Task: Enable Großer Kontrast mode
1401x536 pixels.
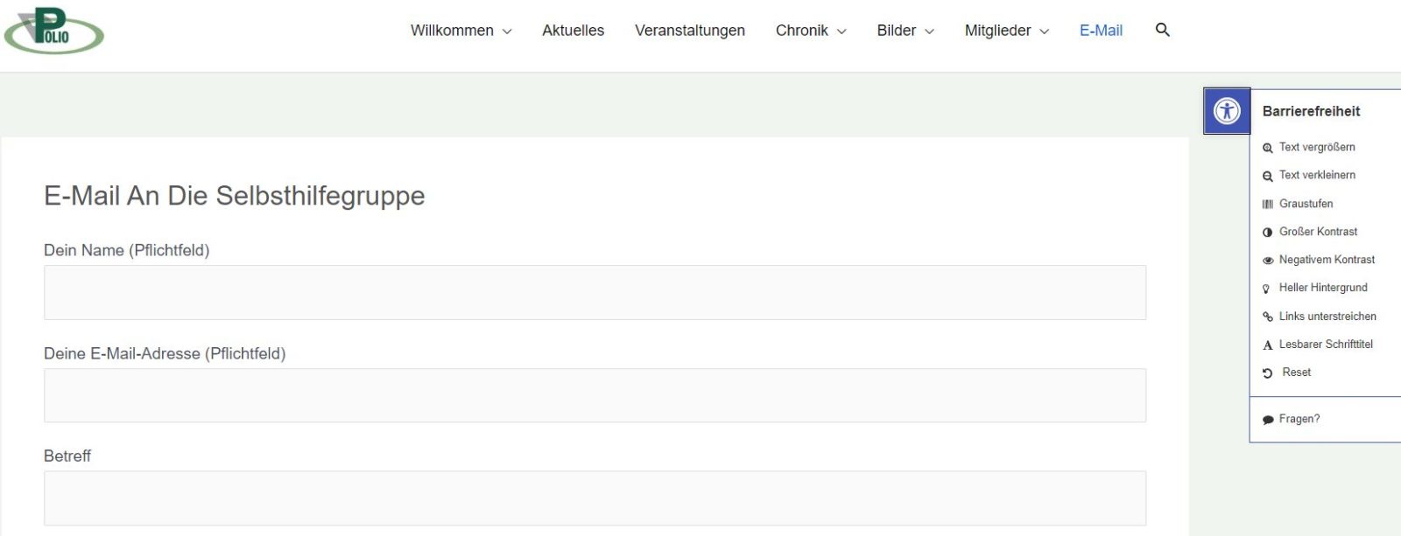Action: click(1317, 232)
